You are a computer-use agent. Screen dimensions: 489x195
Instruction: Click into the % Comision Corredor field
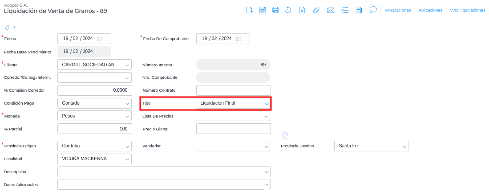point(95,90)
